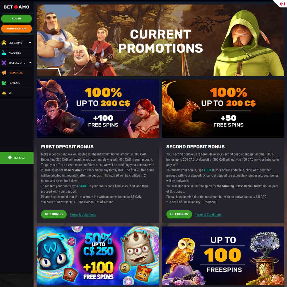Expand the Live Casino dropdown arrow
287x287 pixels.
coord(30,43)
